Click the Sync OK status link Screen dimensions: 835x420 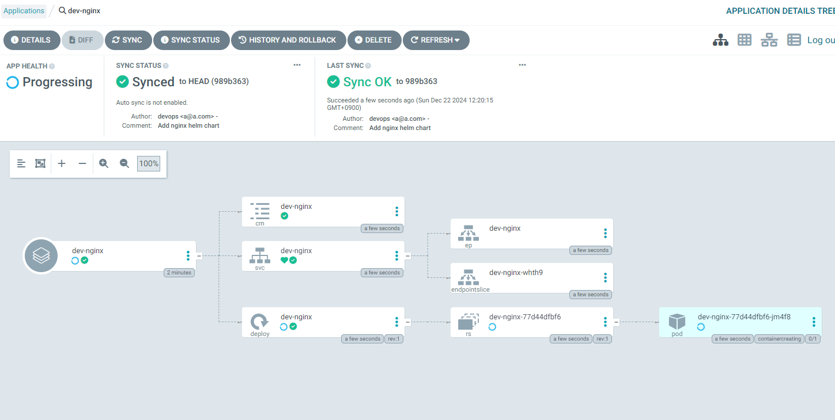tap(368, 82)
